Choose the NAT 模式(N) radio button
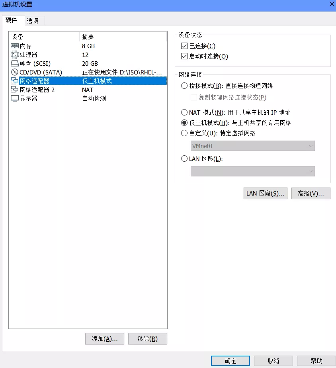 184,112
